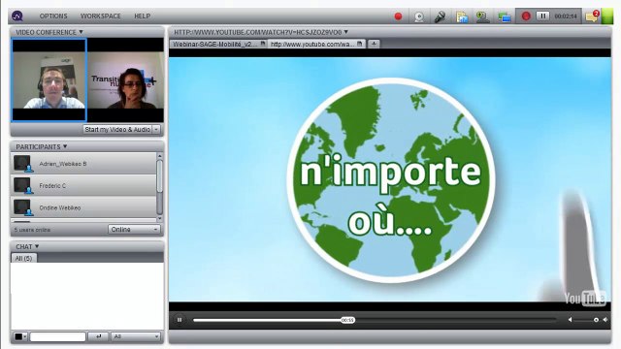Click the red status dot in the toolbar
The height and width of the screenshot is (349, 621).
398,16
